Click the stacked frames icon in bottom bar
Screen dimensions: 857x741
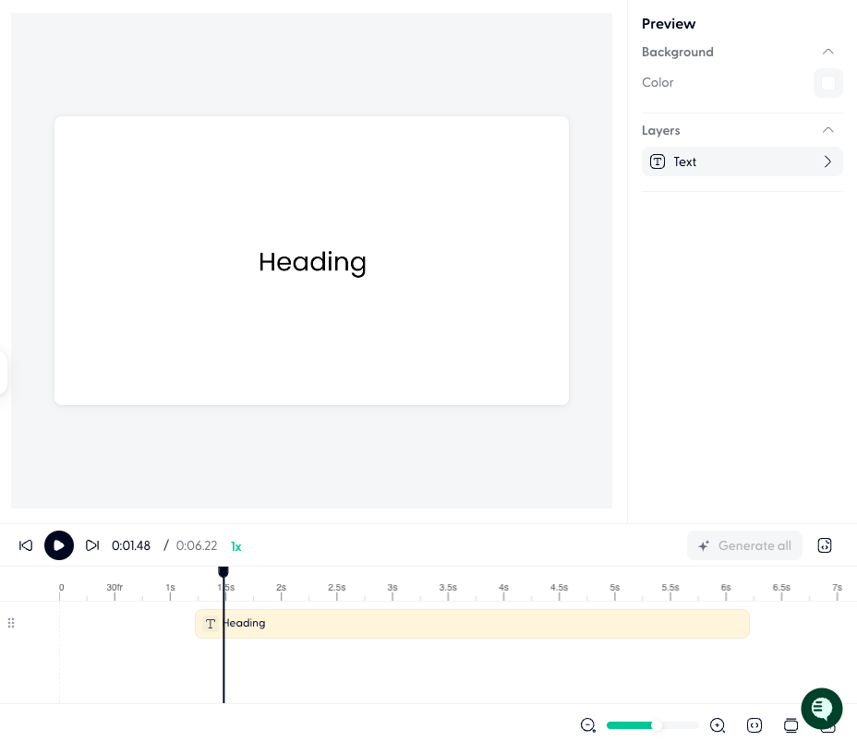(x=791, y=725)
